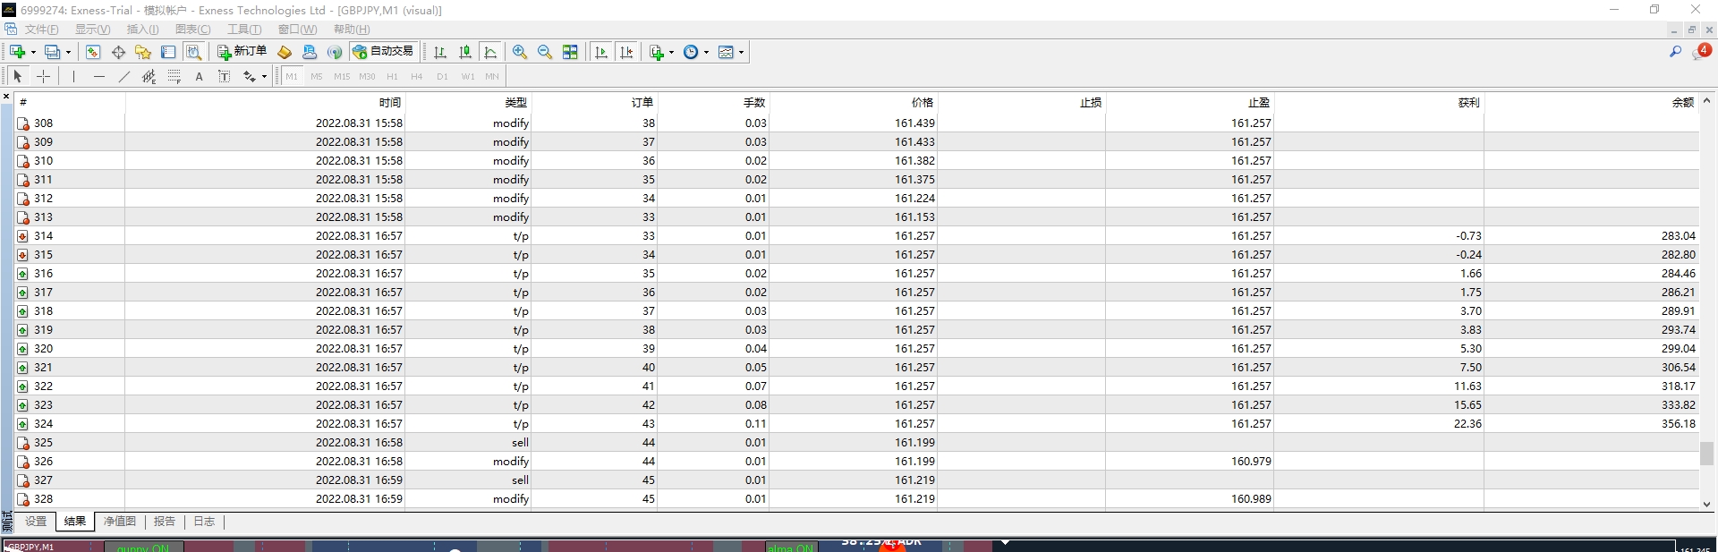Image resolution: width=1718 pixels, height=552 pixels.
Task: Select the M5 timeframe
Action: 317,77
